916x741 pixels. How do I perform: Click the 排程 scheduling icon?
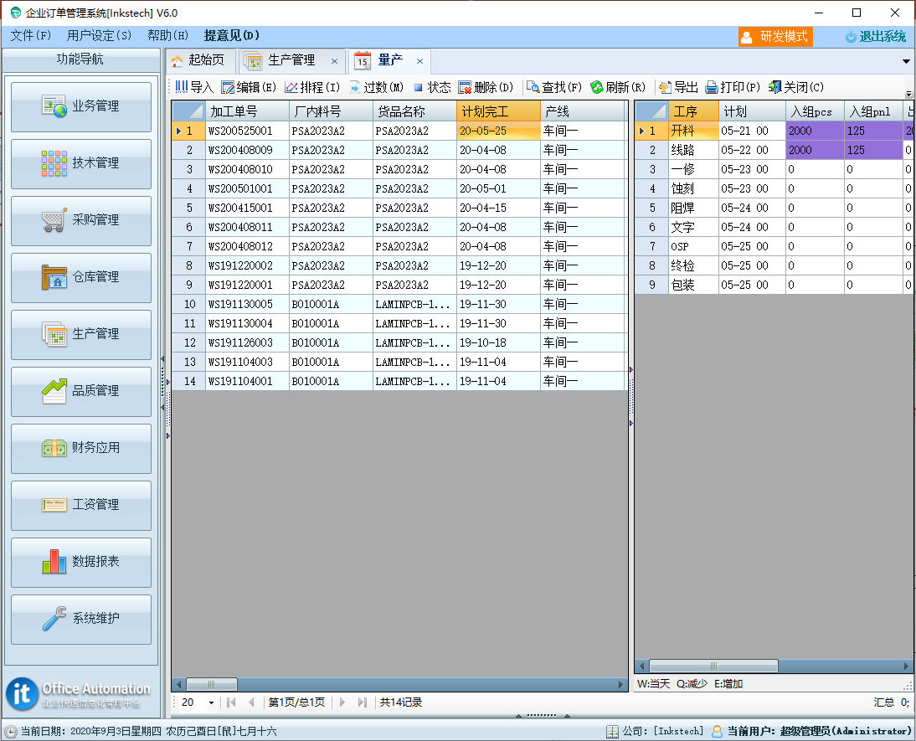[291, 87]
